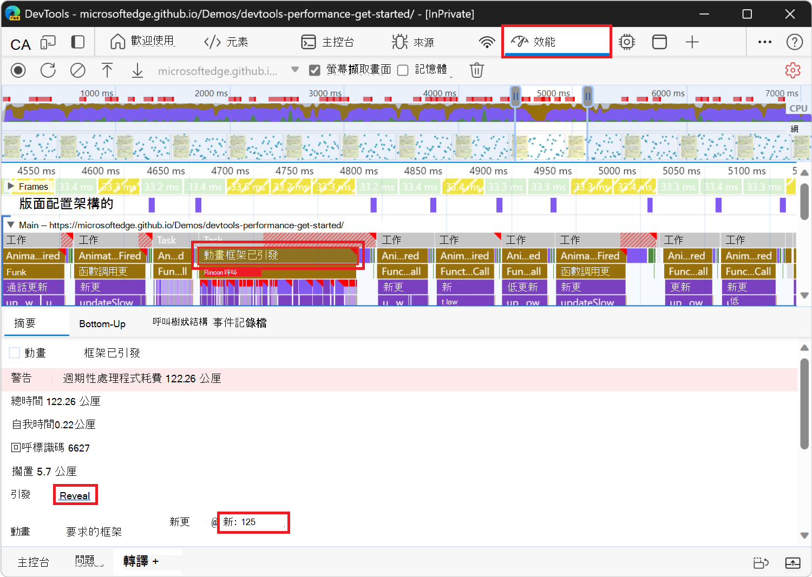Click the summary pane vertical scrollbar
The image size is (812, 577).
804,403
